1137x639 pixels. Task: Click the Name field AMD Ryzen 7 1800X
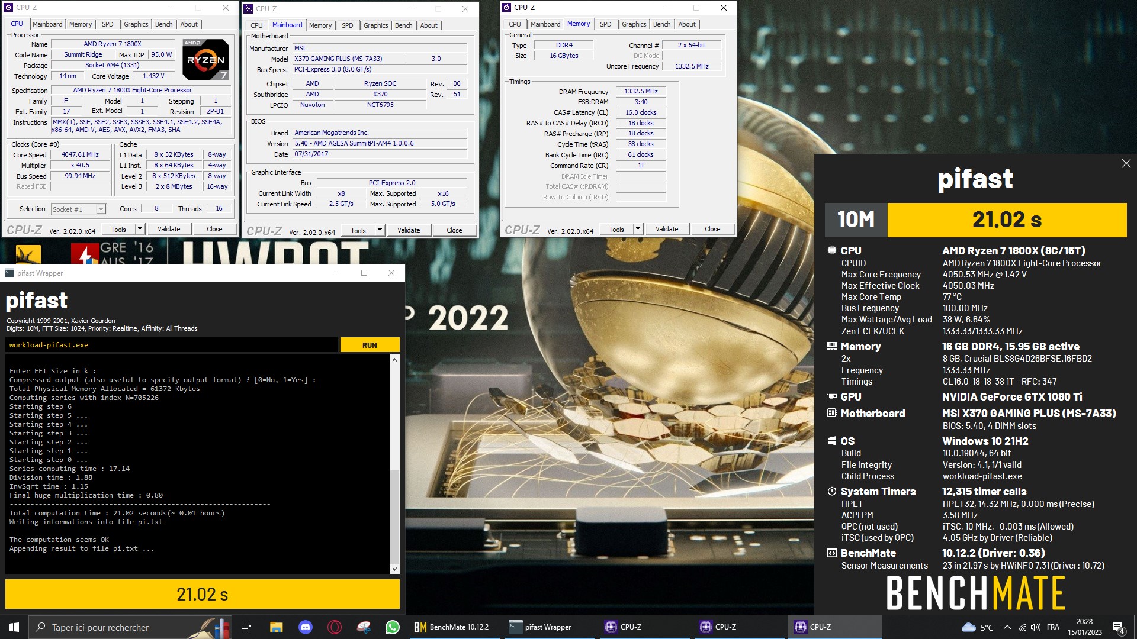[113, 44]
